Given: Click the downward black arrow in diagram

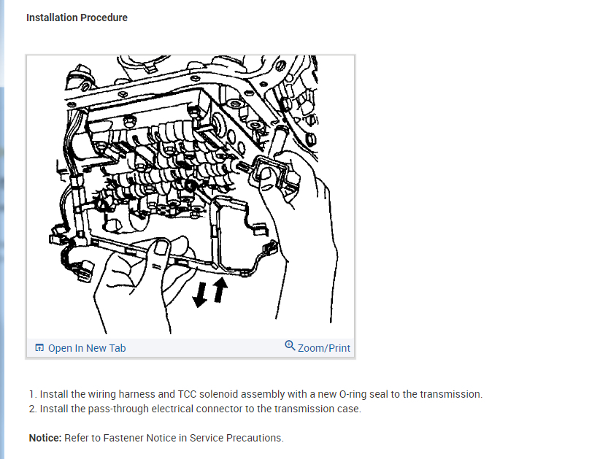Looking at the screenshot, I should 200,295.
